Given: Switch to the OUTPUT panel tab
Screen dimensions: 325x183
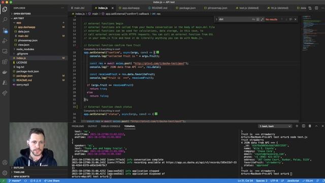Looking at the screenshot, I should tap(92, 126).
